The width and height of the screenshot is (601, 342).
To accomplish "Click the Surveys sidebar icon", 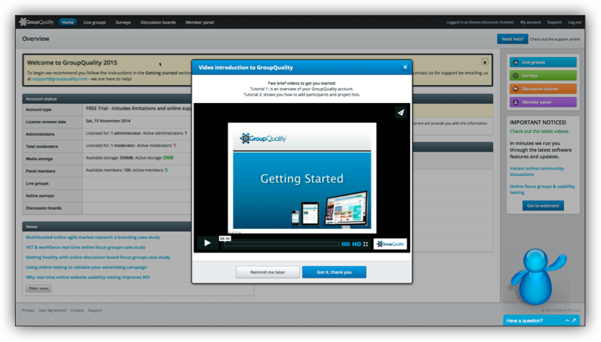I will [516, 76].
